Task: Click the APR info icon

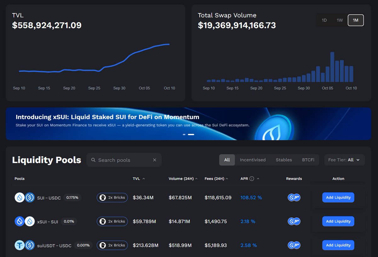Action: tap(252, 178)
